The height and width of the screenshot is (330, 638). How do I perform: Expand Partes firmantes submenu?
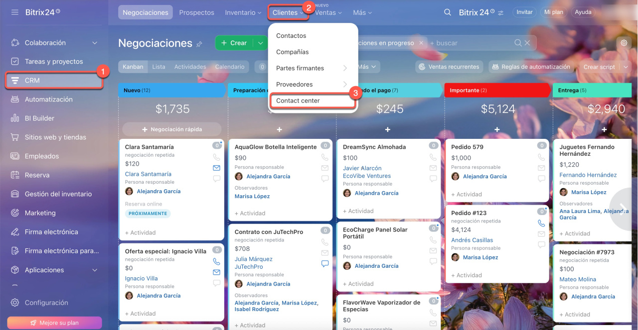pos(344,68)
